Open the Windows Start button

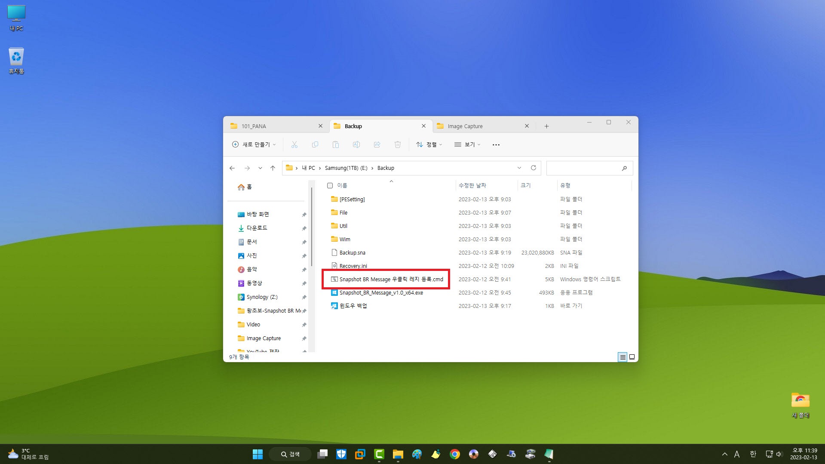[258, 454]
